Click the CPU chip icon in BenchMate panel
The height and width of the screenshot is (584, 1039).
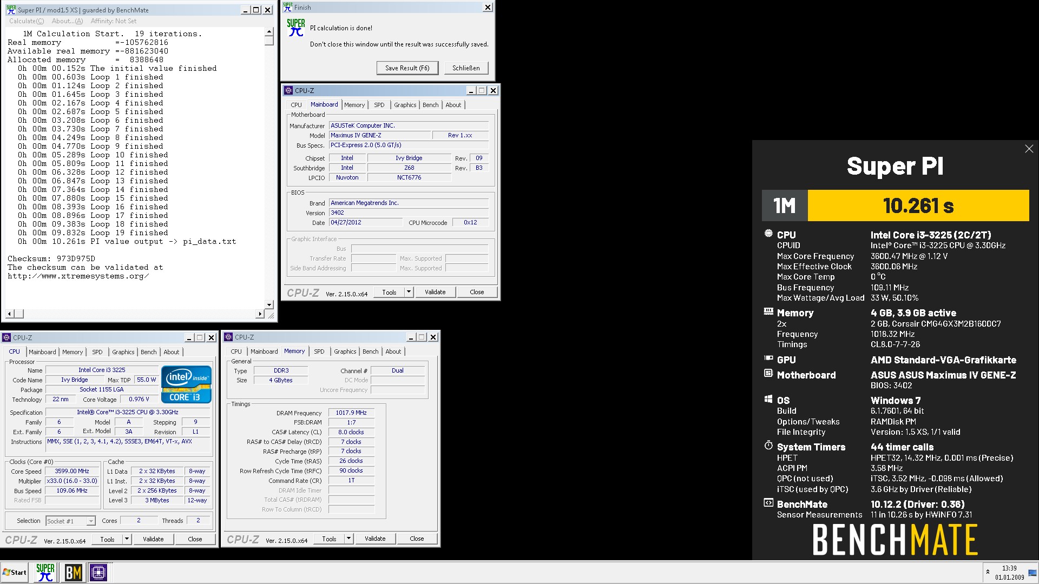[768, 234]
